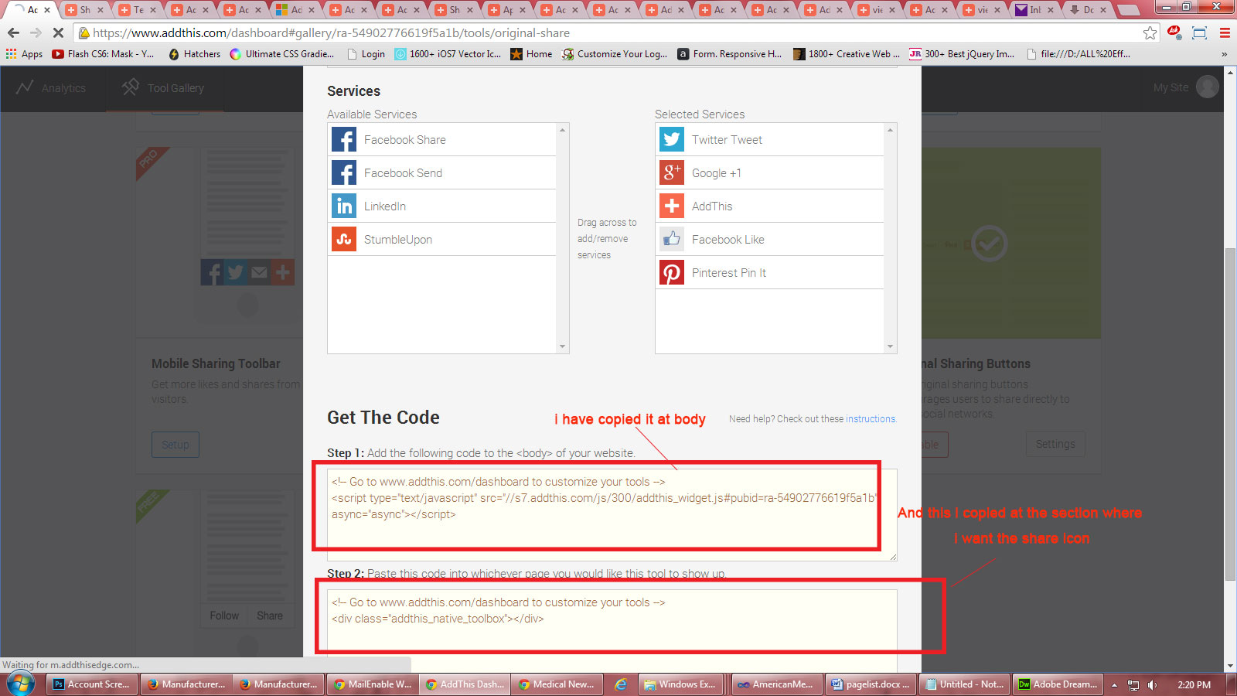Open the pagelist.docx taskbar window
This screenshot has height=696, width=1237.
(x=872, y=684)
